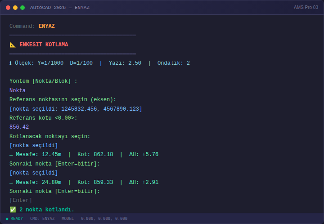Viewport: 324px width, 224px height.
Task: Click the 'Referans kotu <0.00>:' prompt
Action: point(43,118)
